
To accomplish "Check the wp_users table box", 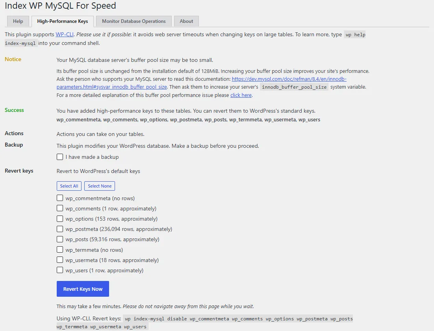I will point(60,270).
